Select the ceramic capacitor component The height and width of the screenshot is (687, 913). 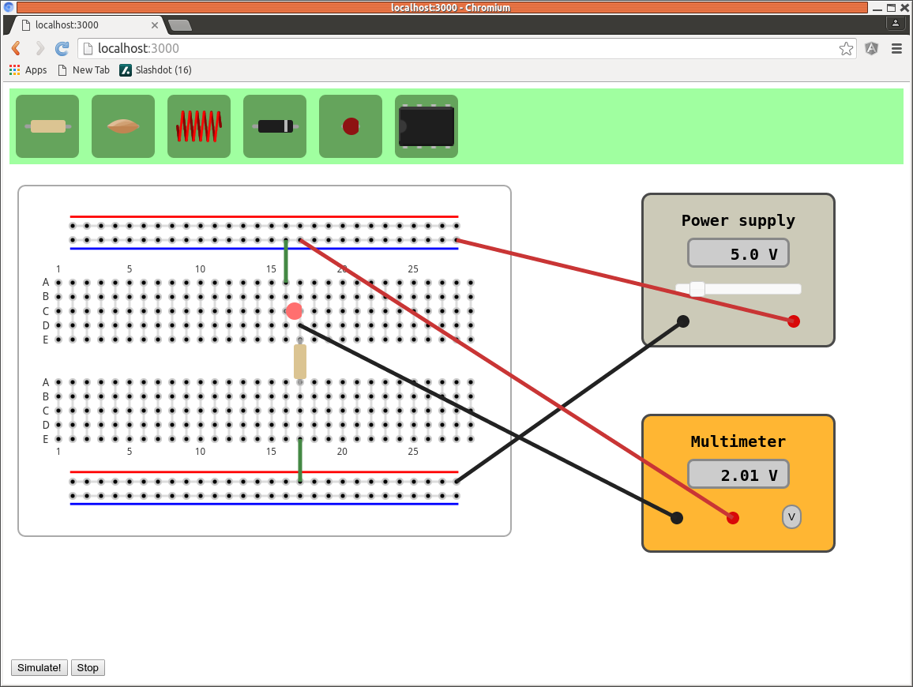[123, 126]
